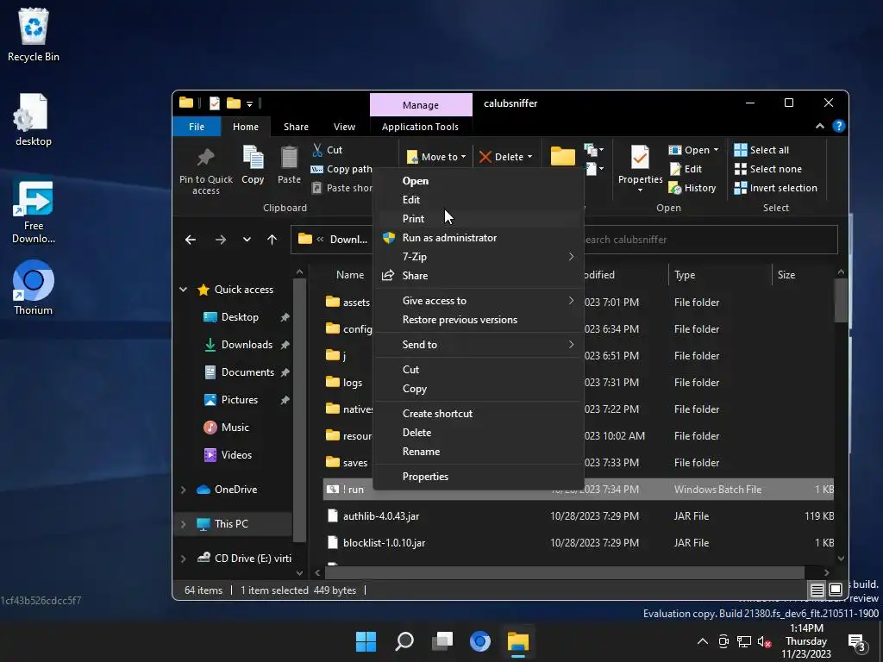
Task: Click Select all in ribbon
Action: click(761, 150)
